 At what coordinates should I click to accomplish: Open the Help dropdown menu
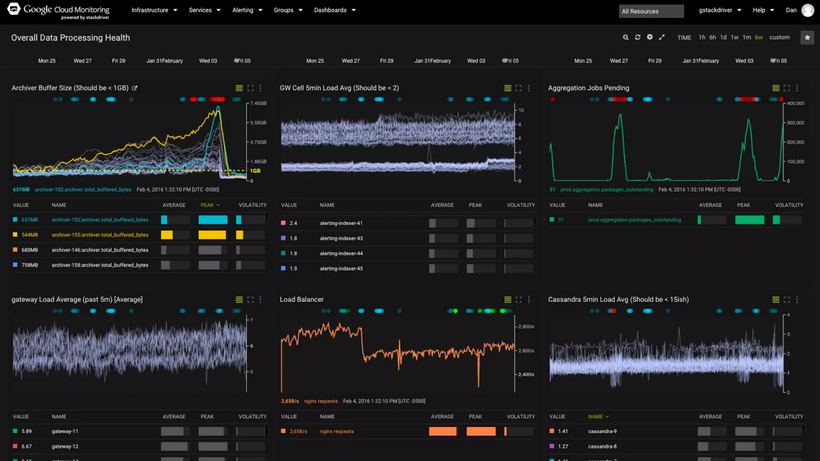tap(763, 10)
